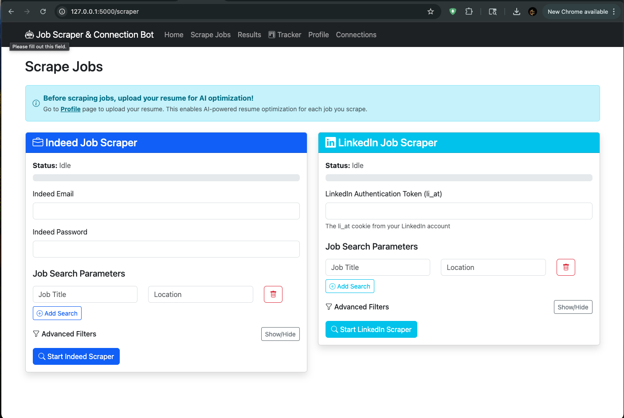
Task: Click the robot logo icon in navbar
Action: click(29, 35)
